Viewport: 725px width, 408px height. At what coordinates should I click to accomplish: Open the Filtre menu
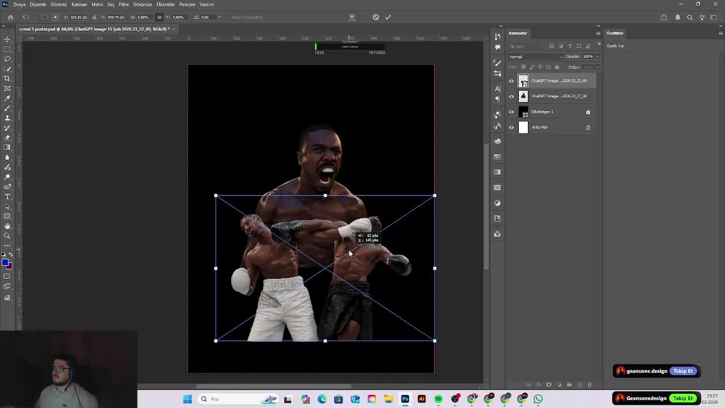click(x=123, y=5)
